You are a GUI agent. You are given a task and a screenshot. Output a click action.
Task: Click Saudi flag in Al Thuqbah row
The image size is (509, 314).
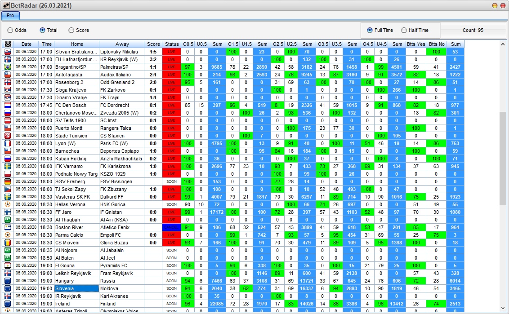[8, 220]
